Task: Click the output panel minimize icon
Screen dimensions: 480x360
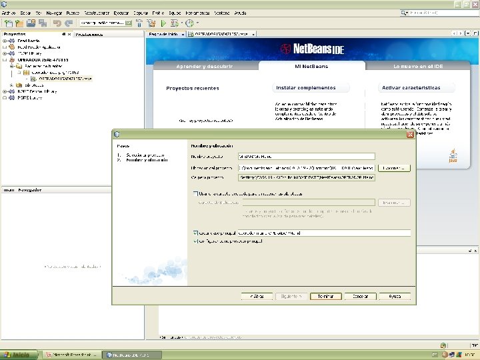Action: coord(470,251)
